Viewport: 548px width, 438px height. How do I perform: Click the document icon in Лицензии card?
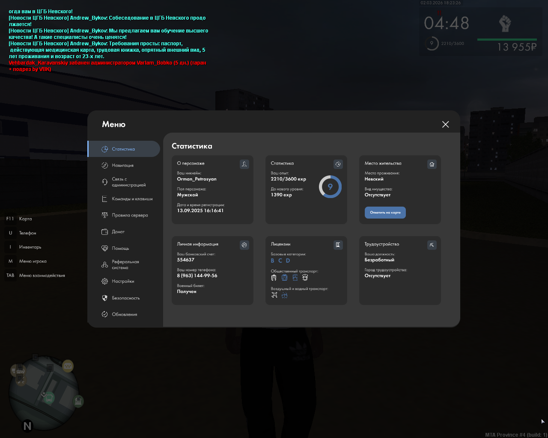point(338,245)
